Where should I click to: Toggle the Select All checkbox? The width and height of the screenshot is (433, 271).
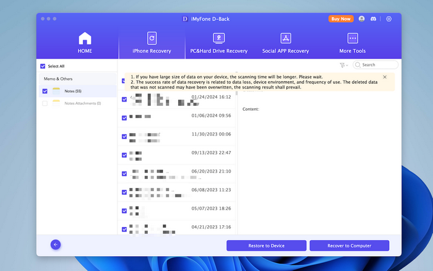(43, 66)
